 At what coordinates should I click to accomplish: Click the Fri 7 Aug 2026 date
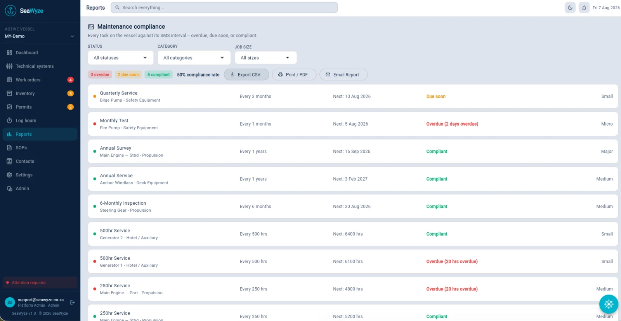coord(606,8)
